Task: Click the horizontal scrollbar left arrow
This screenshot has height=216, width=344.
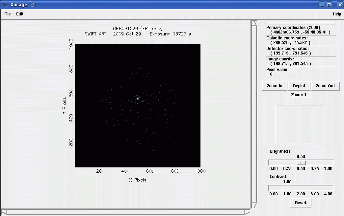Action: 4,212
